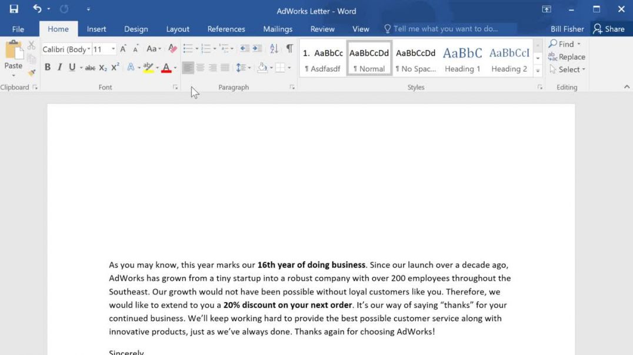Click the Calibri (Body) font name box
633x355 pixels.
[x=66, y=49]
